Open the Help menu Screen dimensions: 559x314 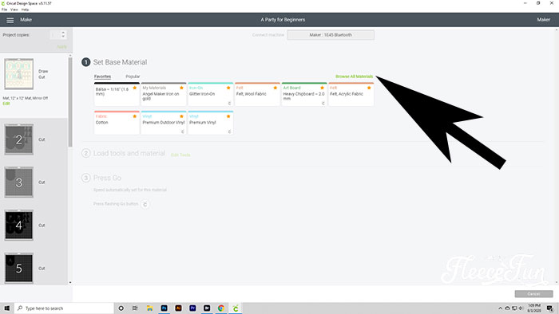click(25, 10)
